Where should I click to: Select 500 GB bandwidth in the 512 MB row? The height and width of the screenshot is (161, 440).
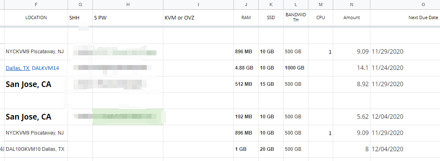coord(296,84)
